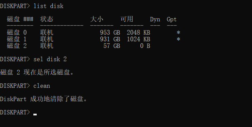252x127 pixels.
Task: Click the 'sel disk 2' command text
Action: coord(50,59)
